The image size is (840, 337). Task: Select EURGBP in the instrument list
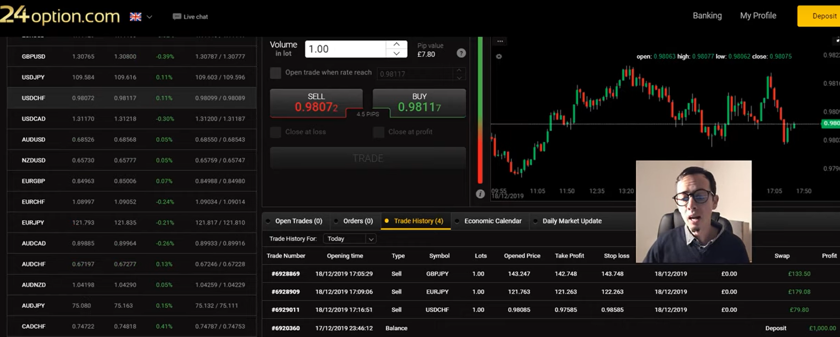132,181
